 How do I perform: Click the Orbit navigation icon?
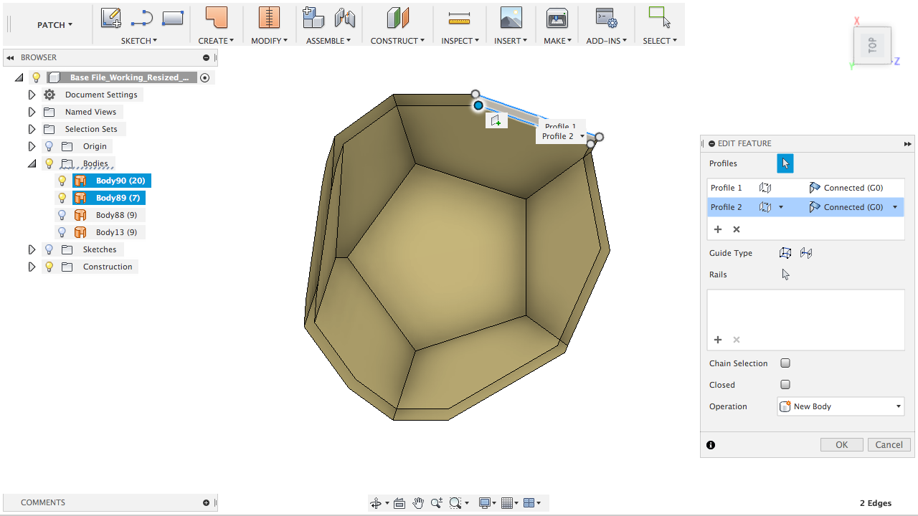[x=376, y=503]
